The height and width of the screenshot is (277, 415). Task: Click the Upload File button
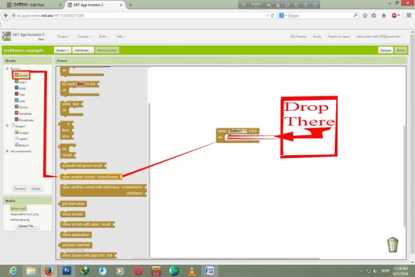tap(28, 226)
